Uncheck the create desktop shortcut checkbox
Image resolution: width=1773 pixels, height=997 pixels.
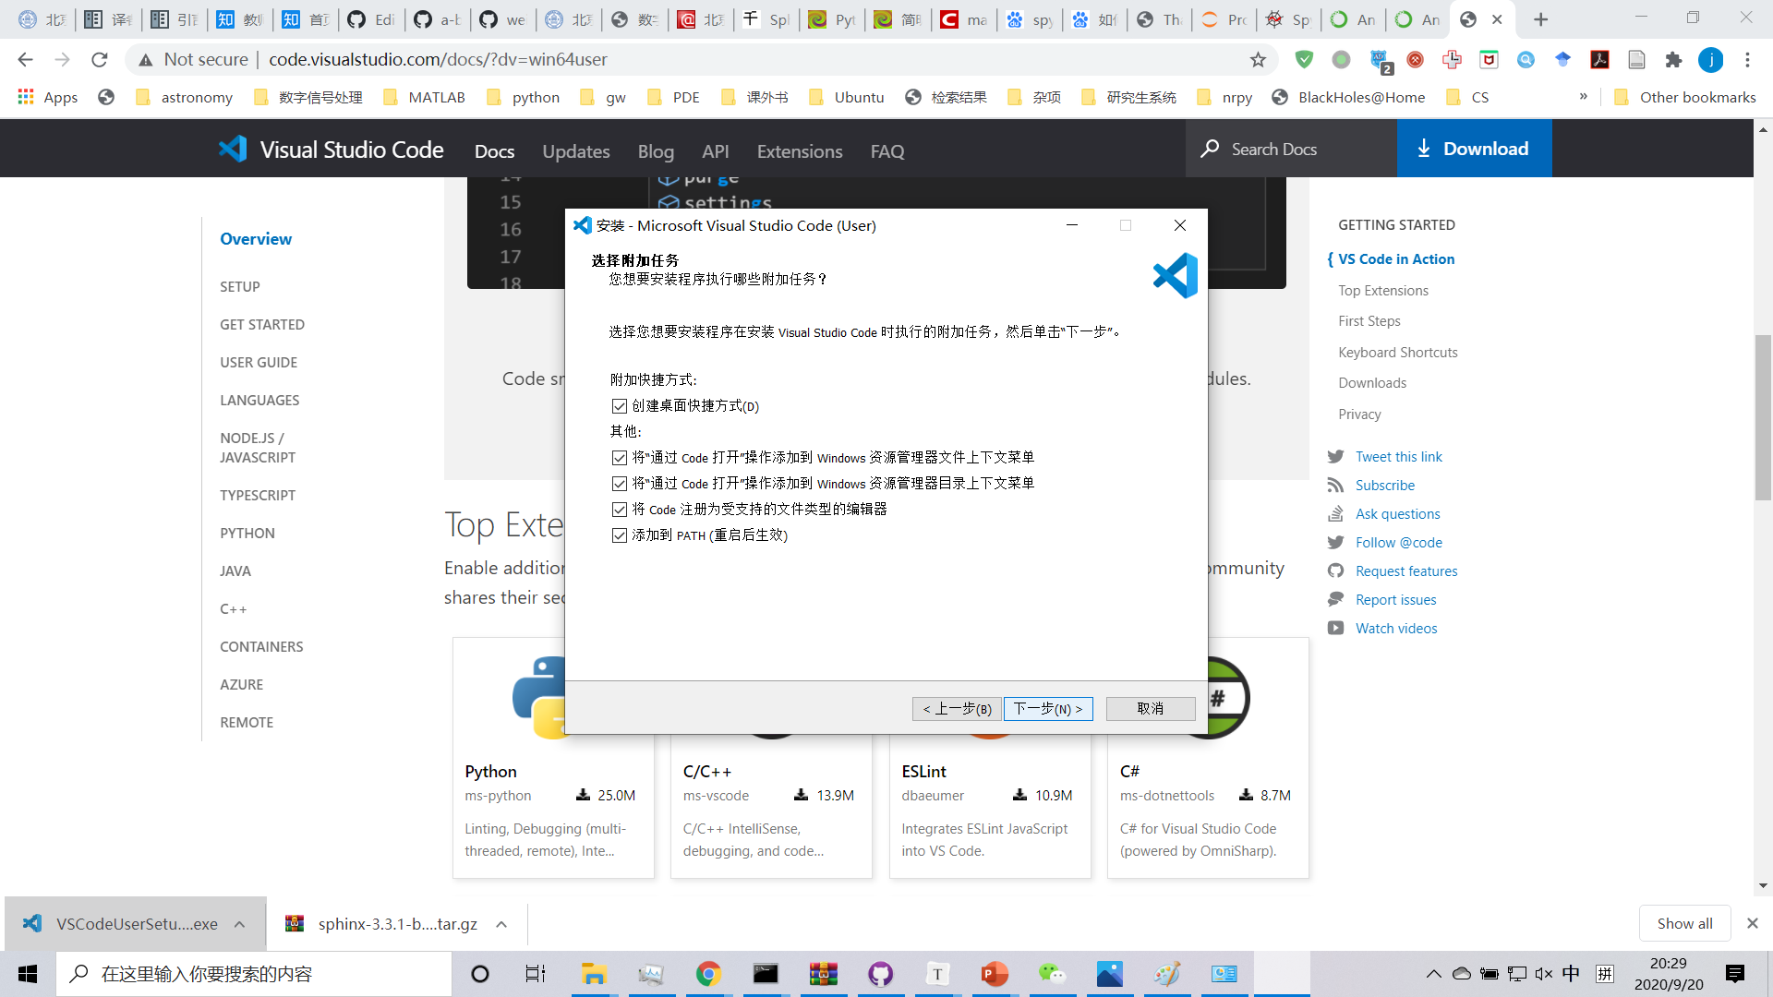620,406
